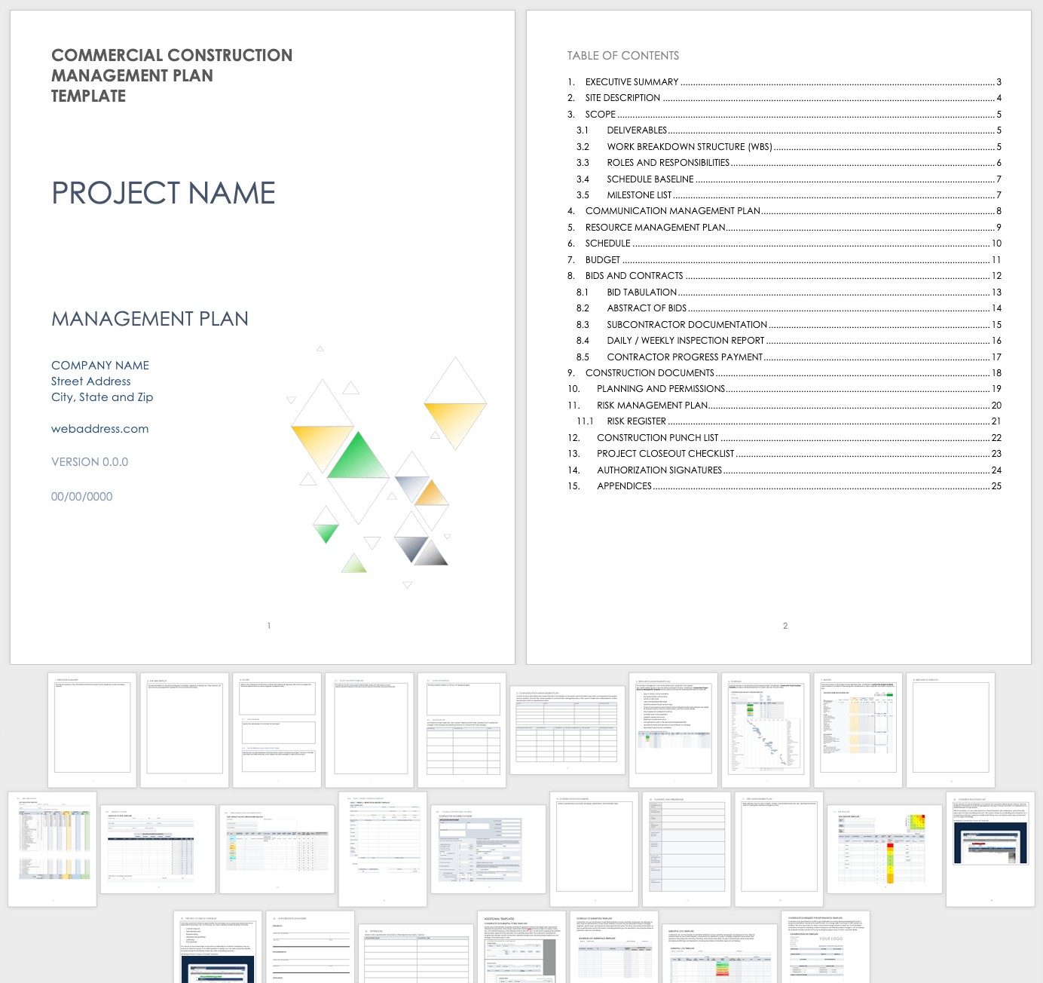The height and width of the screenshot is (983, 1043).
Task: Select the 'RISK MANAGEMENT PLAN' contents entry
Action: point(785,406)
